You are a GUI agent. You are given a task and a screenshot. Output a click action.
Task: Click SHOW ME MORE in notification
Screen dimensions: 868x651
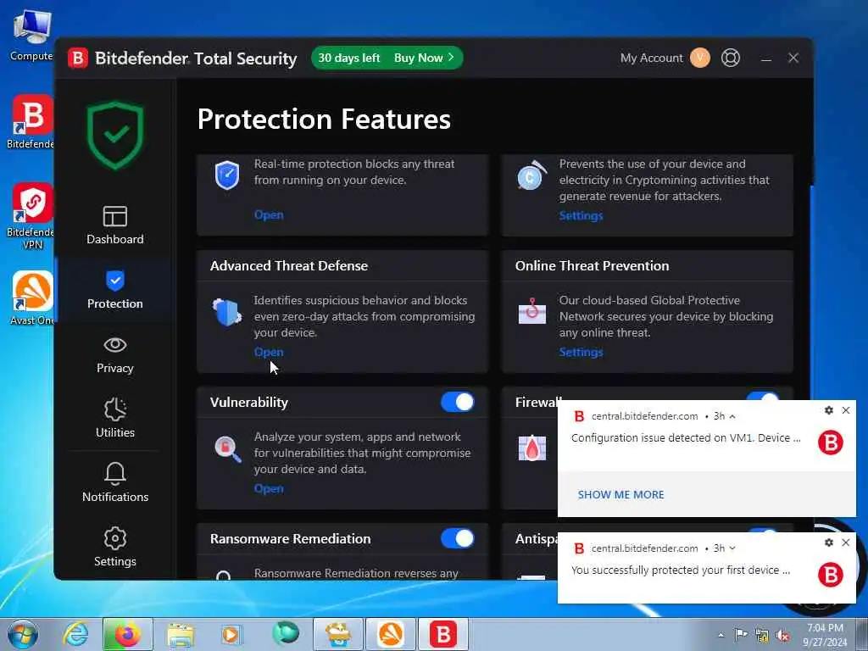pyautogui.click(x=620, y=494)
